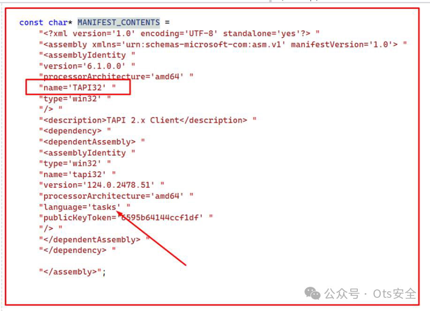Click the closing assembly tag line
The image size is (430, 311).
click(x=72, y=272)
